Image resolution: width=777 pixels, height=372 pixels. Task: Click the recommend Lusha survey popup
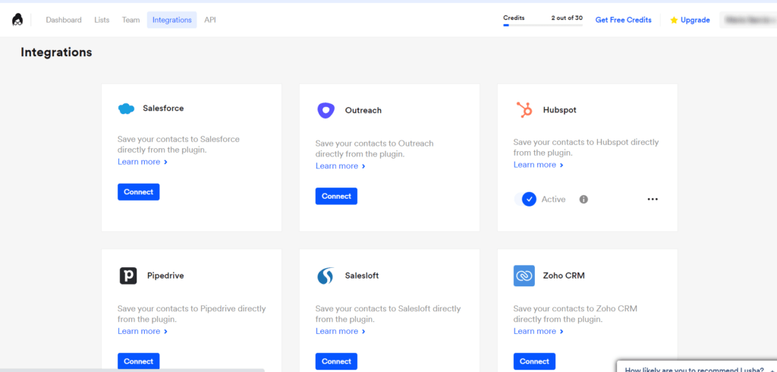(x=697, y=366)
